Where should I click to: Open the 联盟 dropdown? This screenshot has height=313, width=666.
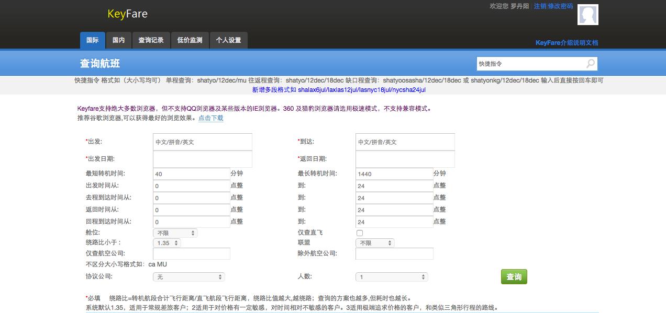[x=375, y=243]
